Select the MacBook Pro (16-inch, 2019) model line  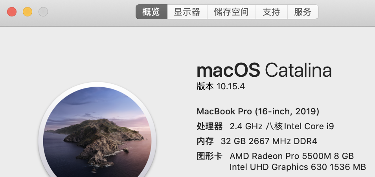pyautogui.click(x=258, y=111)
